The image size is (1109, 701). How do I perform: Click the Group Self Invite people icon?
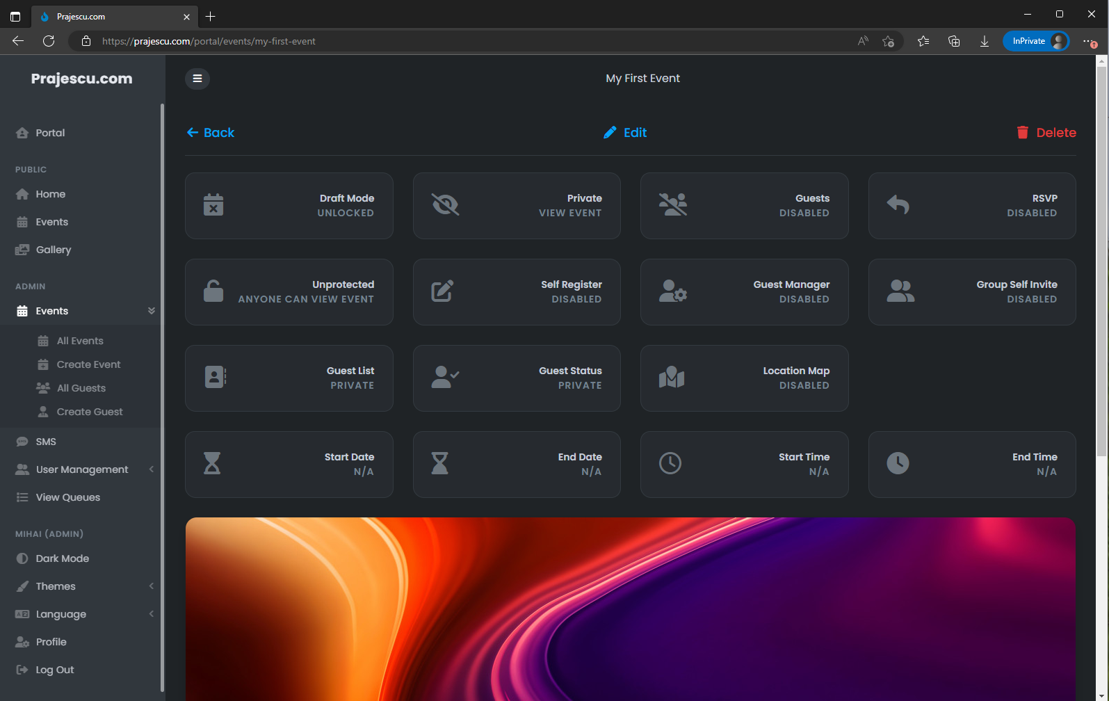900,291
